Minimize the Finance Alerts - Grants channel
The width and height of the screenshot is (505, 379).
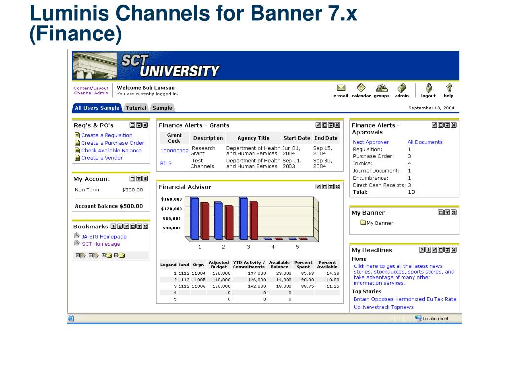tap(331, 125)
